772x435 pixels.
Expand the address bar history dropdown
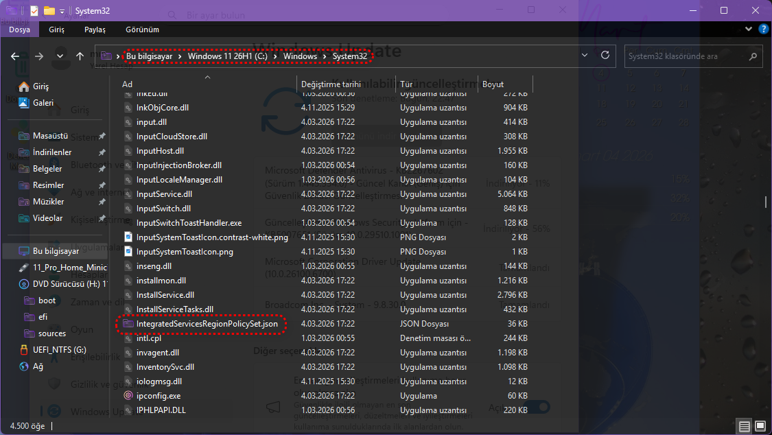pos(585,55)
